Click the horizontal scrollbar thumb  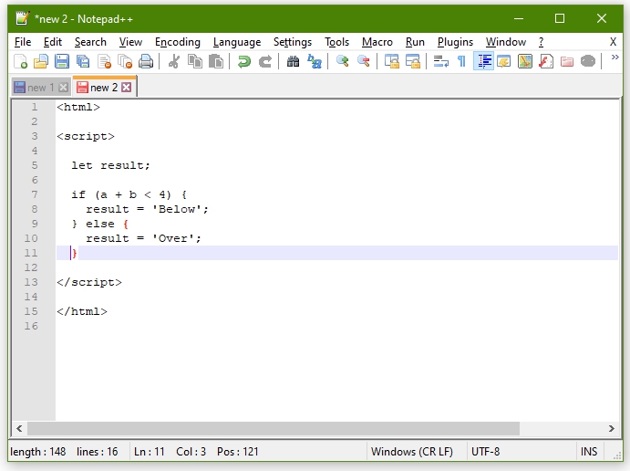[274, 428]
